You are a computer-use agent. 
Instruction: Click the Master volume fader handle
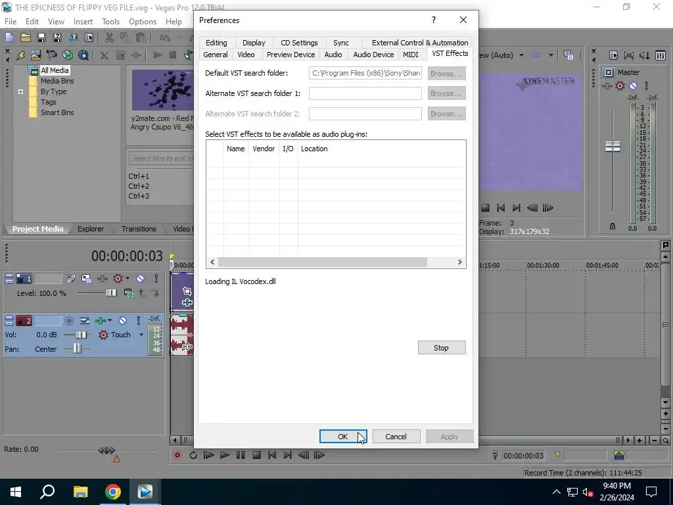(613, 147)
